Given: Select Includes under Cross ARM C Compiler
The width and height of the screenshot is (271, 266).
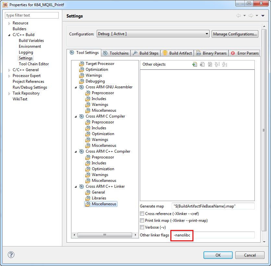Looking at the screenshot, I should (x=99, y=128).
